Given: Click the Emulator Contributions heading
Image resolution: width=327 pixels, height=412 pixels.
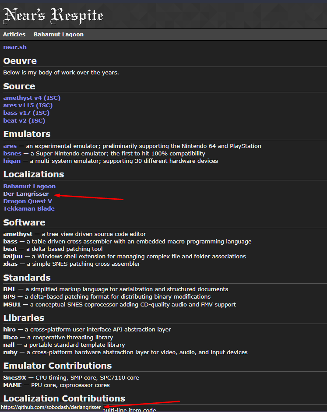Looking at the screenshot, I should tap(57, 366).
